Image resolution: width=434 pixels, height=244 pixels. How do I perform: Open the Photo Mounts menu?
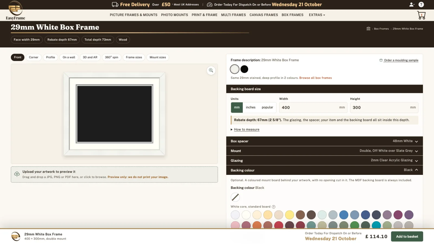[174, 15]
